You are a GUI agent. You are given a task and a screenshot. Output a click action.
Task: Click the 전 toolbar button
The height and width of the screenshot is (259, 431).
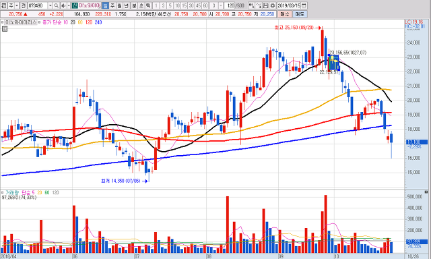(24, 5)
